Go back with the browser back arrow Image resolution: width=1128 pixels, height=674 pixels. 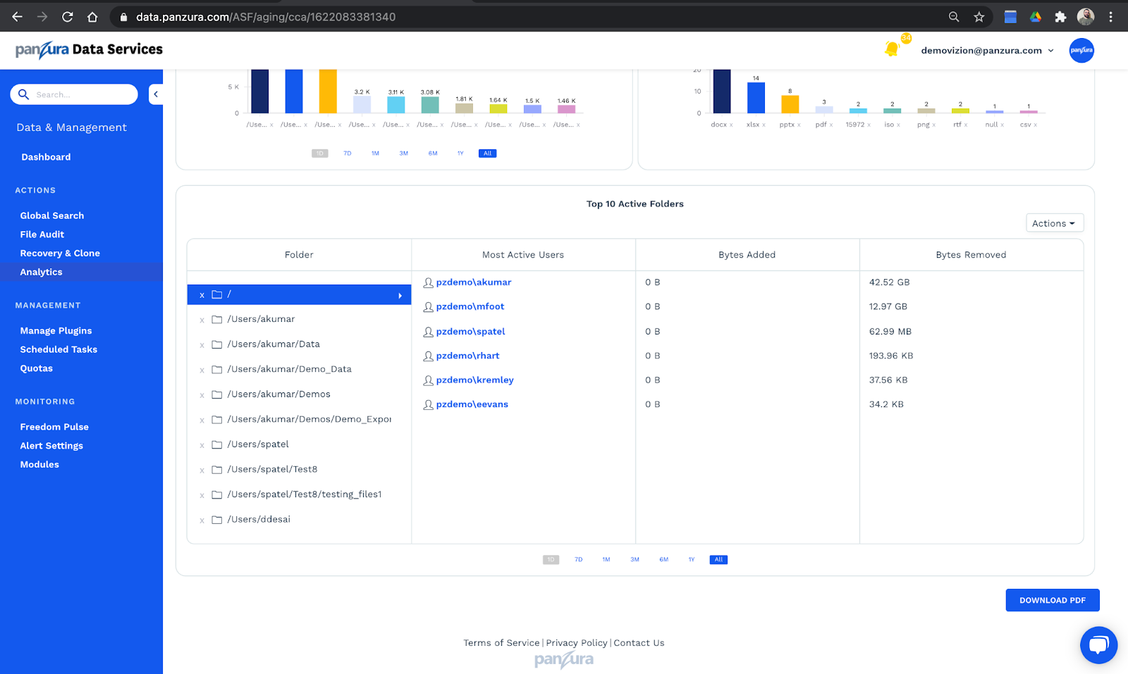click(x=17, y=17)
